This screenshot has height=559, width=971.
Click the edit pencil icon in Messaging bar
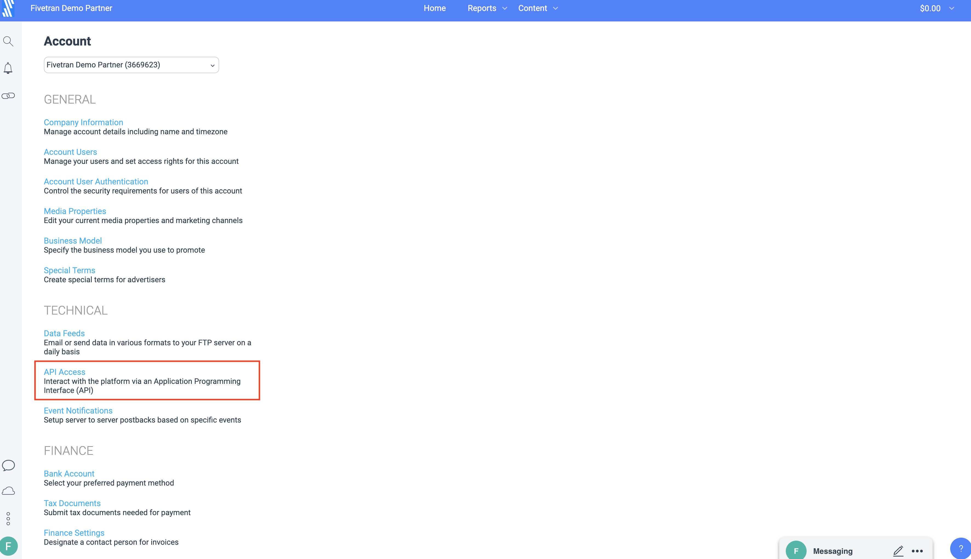(898, 550)
